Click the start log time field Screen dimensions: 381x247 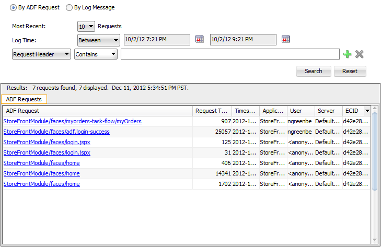click(157, 40)
